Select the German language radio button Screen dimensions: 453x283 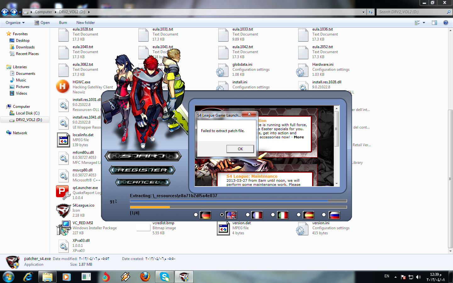click(196, 215)
